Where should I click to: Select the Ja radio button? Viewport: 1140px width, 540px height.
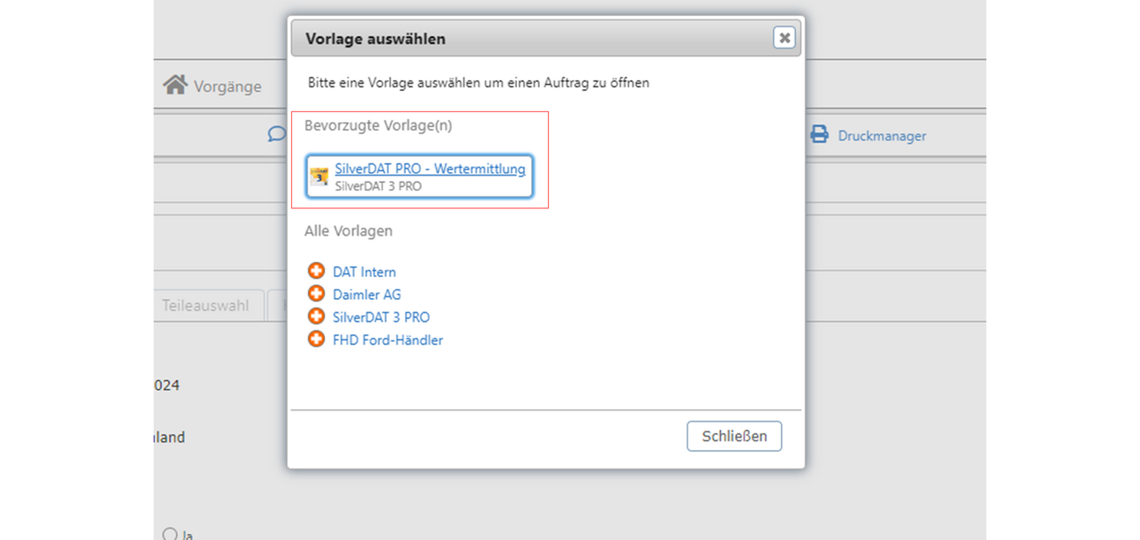170,533
